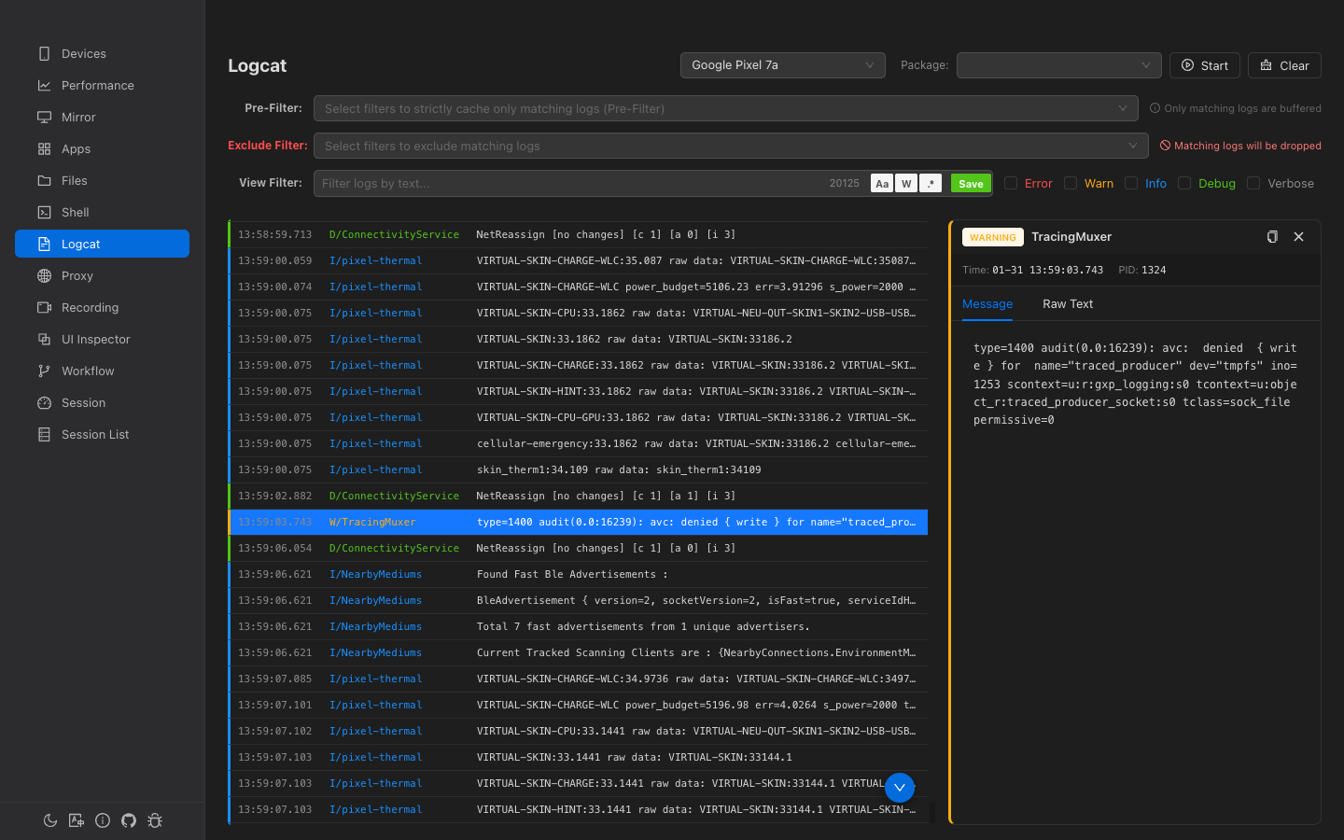Open UI Inspector in the sidebar

click(95, 340)
